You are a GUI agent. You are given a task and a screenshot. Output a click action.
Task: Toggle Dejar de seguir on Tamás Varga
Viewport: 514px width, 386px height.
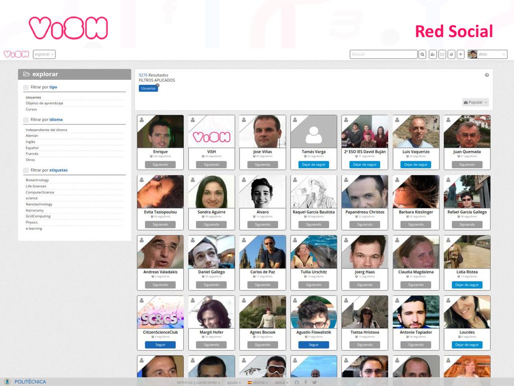pos(314,165)
